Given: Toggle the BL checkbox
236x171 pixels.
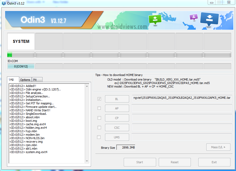Looking at the screenshot, I should pyautogui.click(x=99, y=99).
